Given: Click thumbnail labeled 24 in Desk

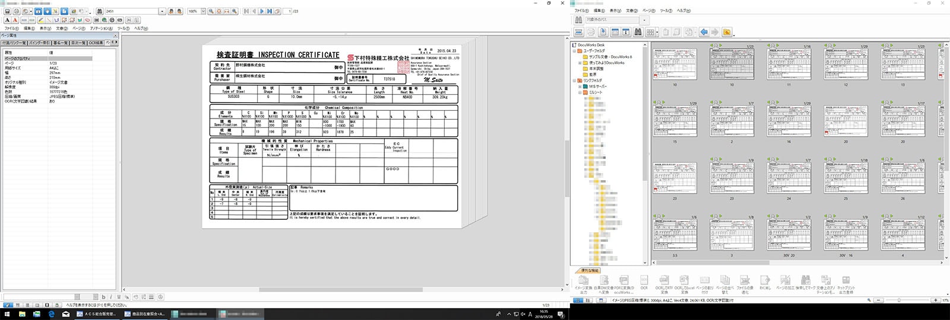Looking at the screenshot, I should [788, 178].
